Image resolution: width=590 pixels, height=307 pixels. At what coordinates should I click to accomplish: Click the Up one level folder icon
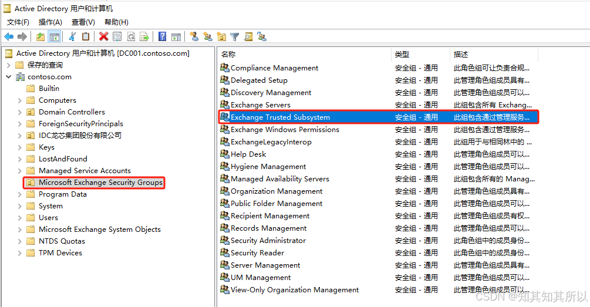41,36
